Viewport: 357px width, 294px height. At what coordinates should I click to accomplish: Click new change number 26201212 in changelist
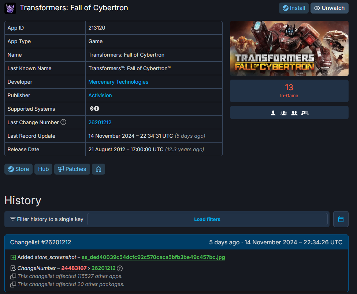103,268
